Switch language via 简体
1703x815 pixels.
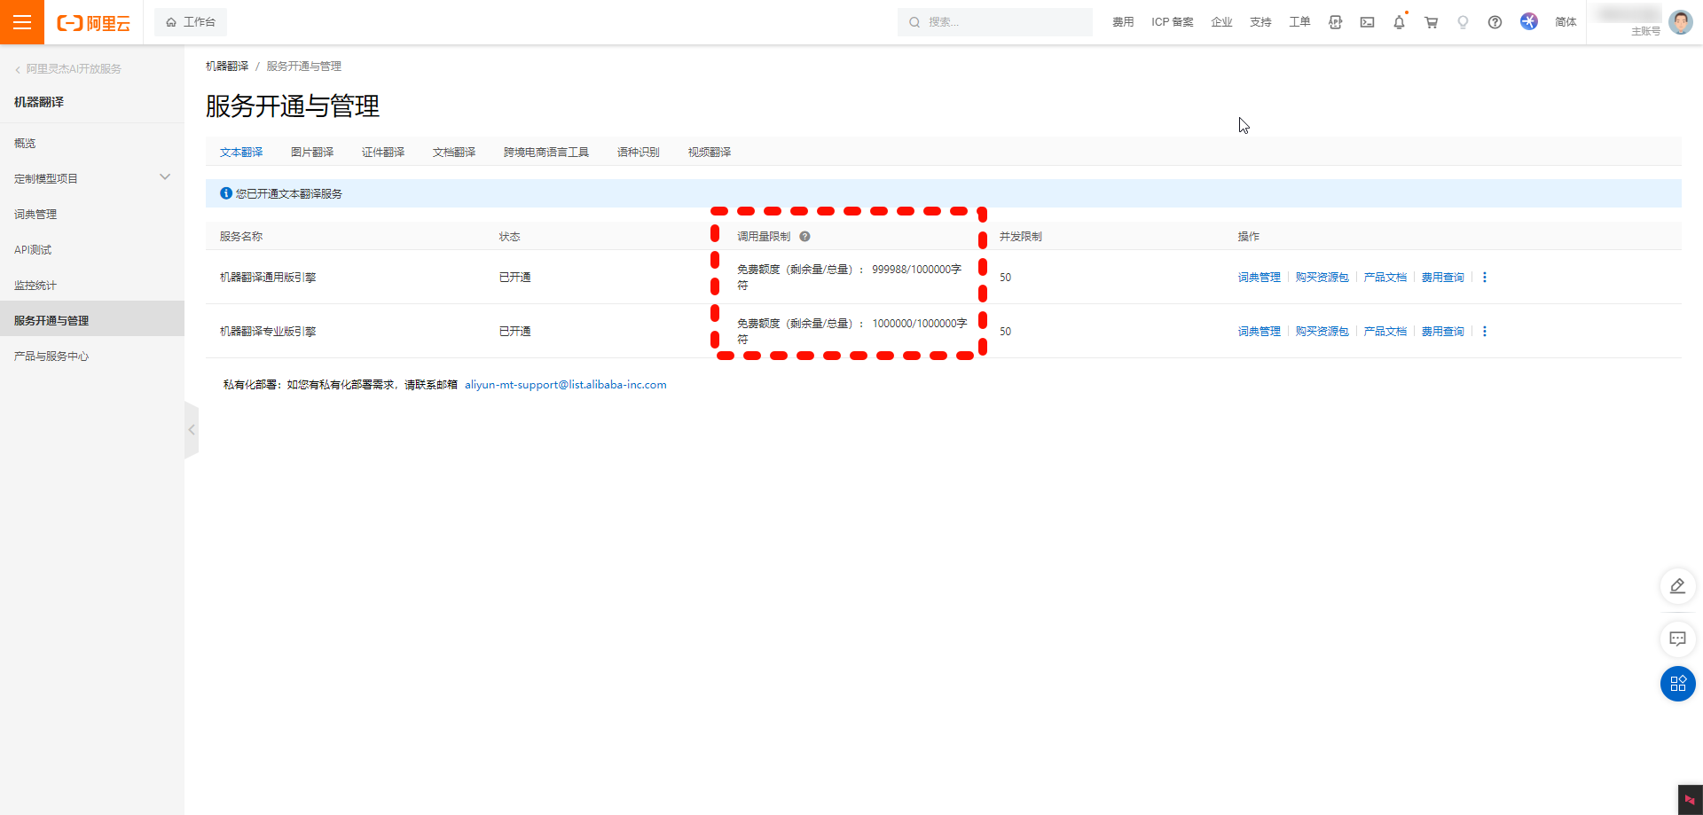(x=1566, y=22)
